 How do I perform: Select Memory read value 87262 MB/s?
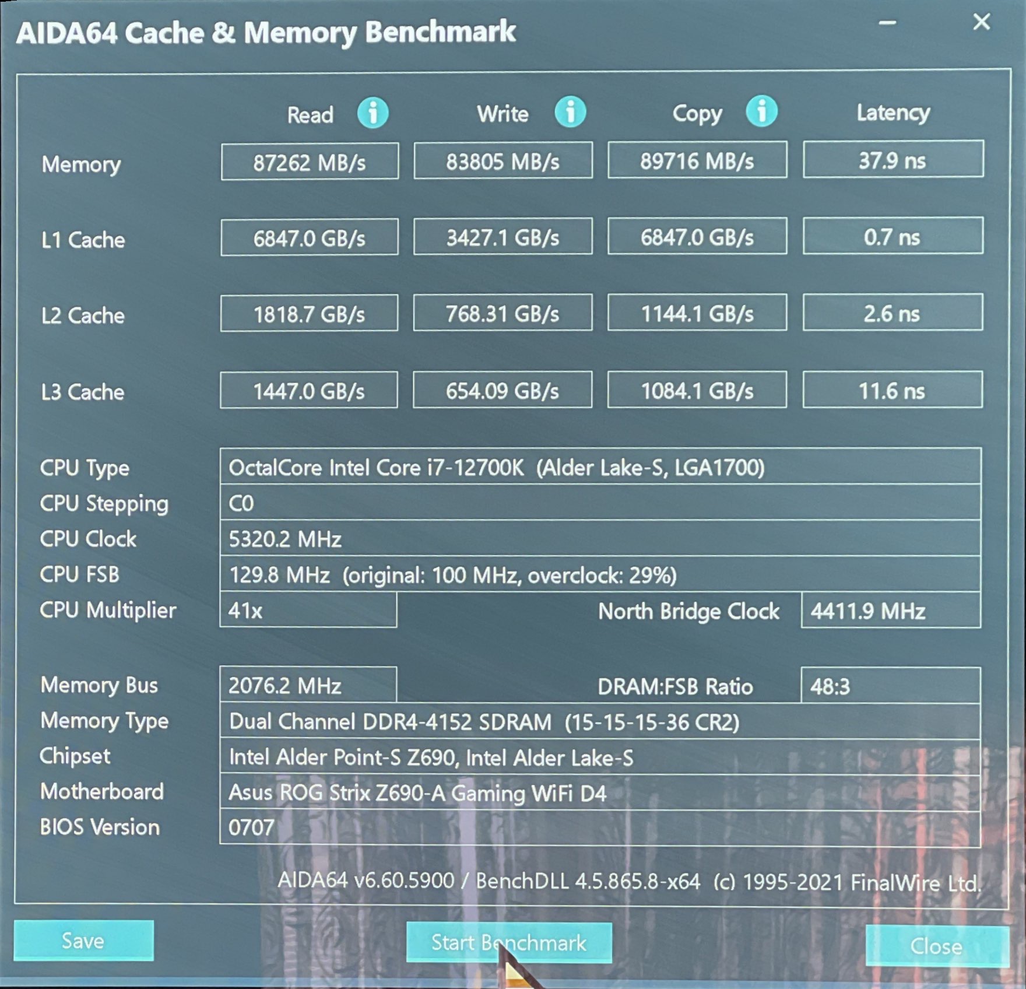click(310, 162)
